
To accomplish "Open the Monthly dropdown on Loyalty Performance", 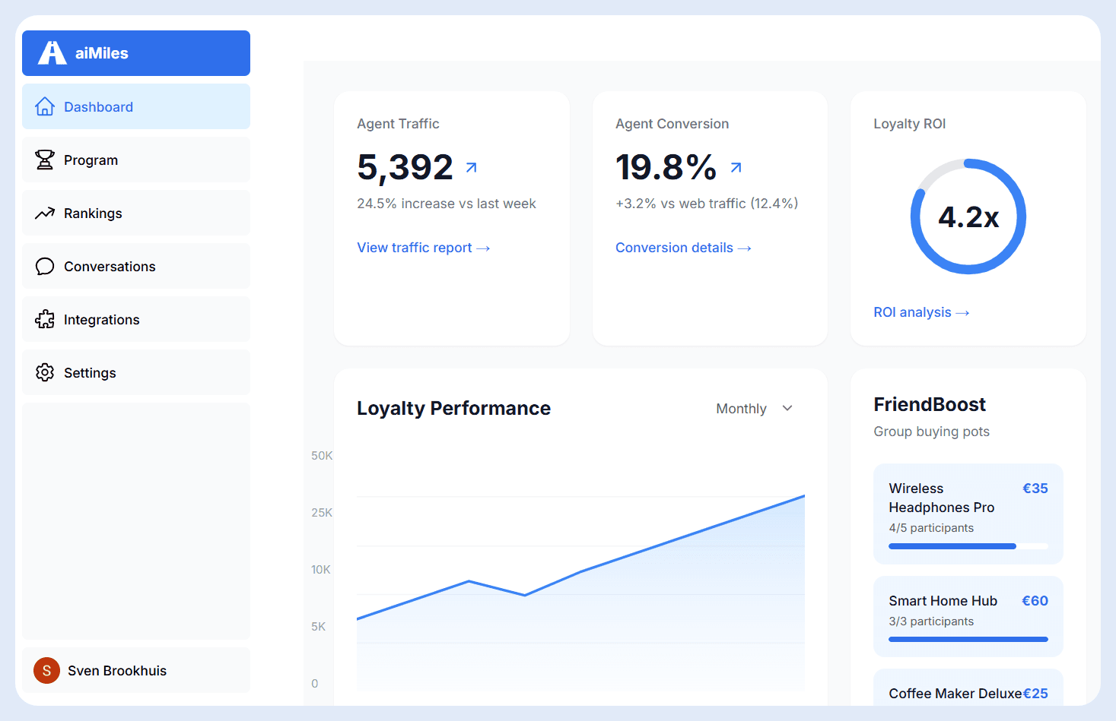I will [753, 408].
